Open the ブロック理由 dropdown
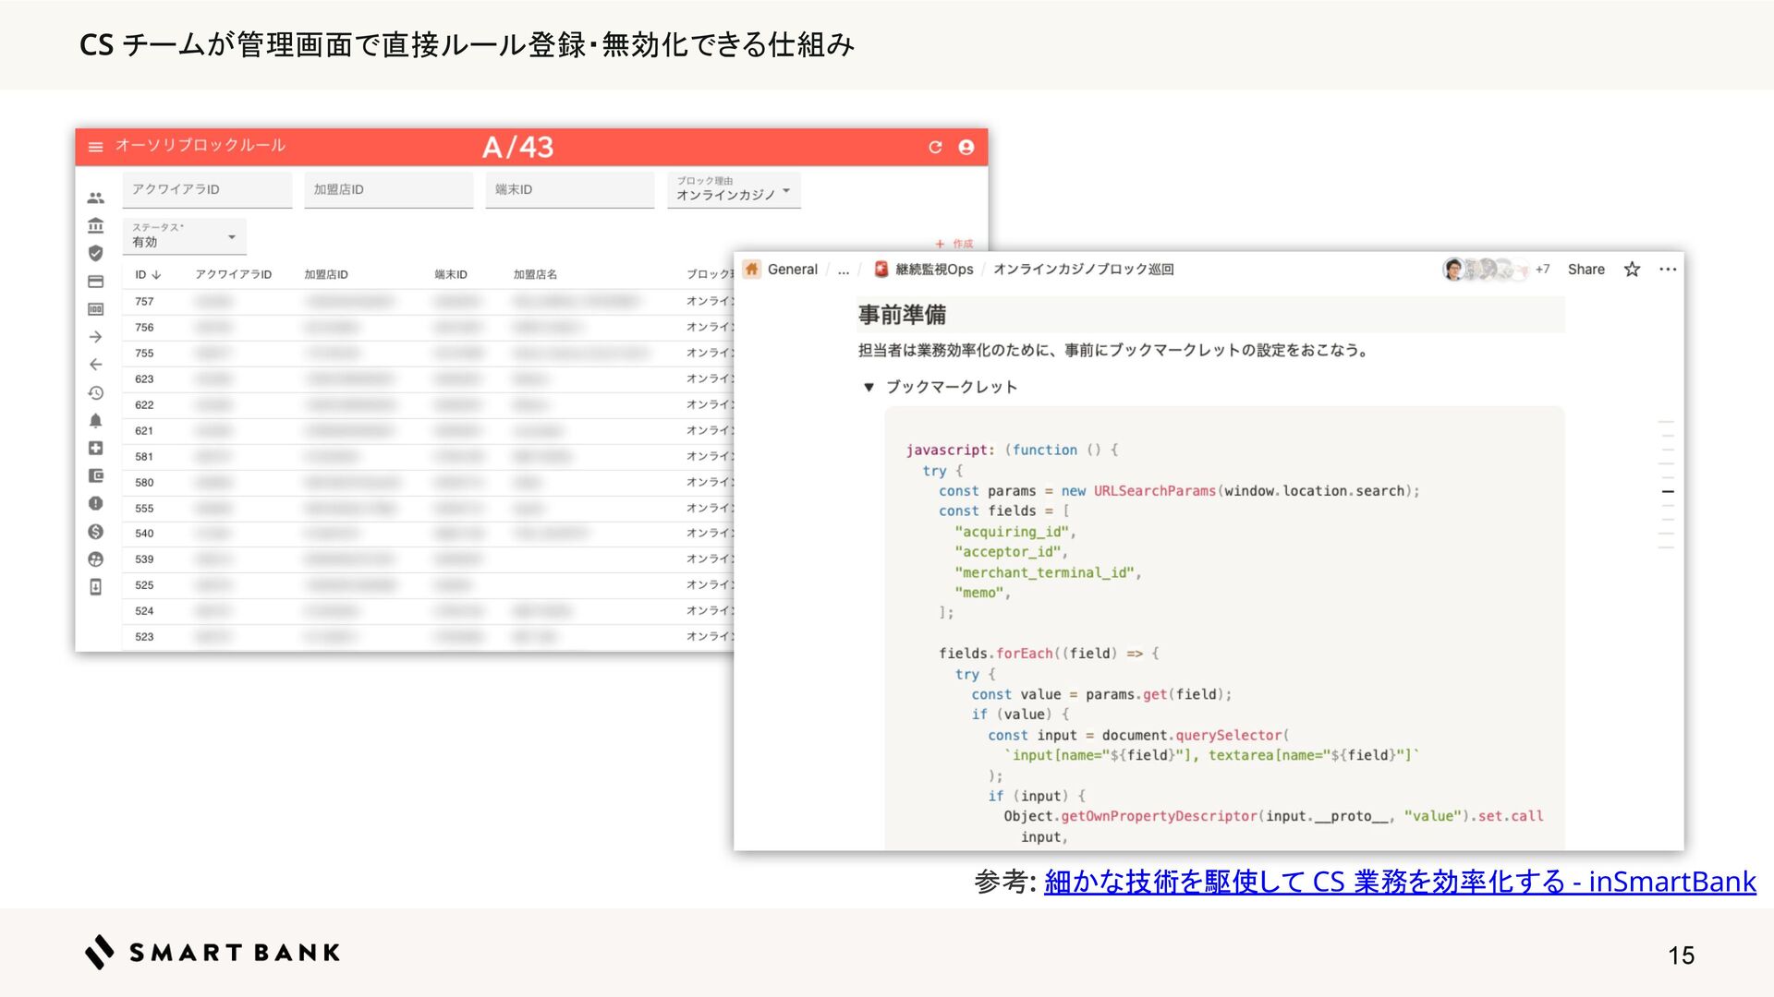Screen dimensions: 1774x997 (734, 190)
